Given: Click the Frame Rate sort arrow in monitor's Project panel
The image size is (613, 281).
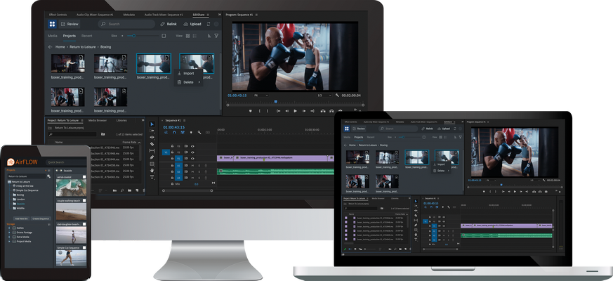Looking at the screenshot, I should point(139,143).
